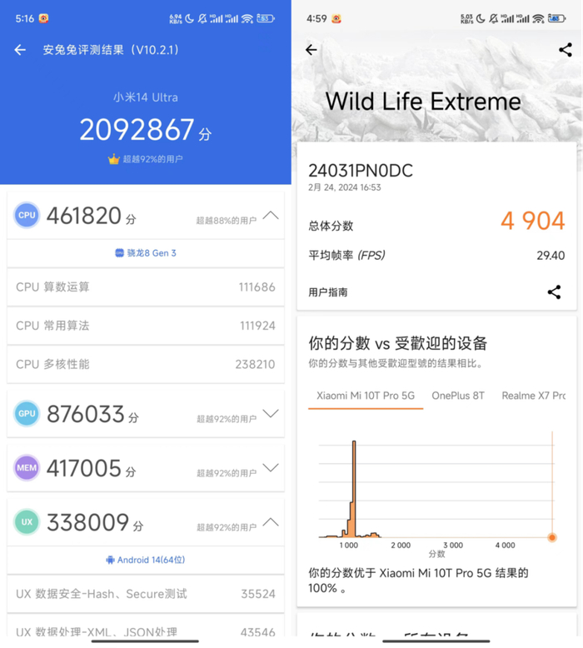Expand the GPU 876033 score section

pos(271,413)
